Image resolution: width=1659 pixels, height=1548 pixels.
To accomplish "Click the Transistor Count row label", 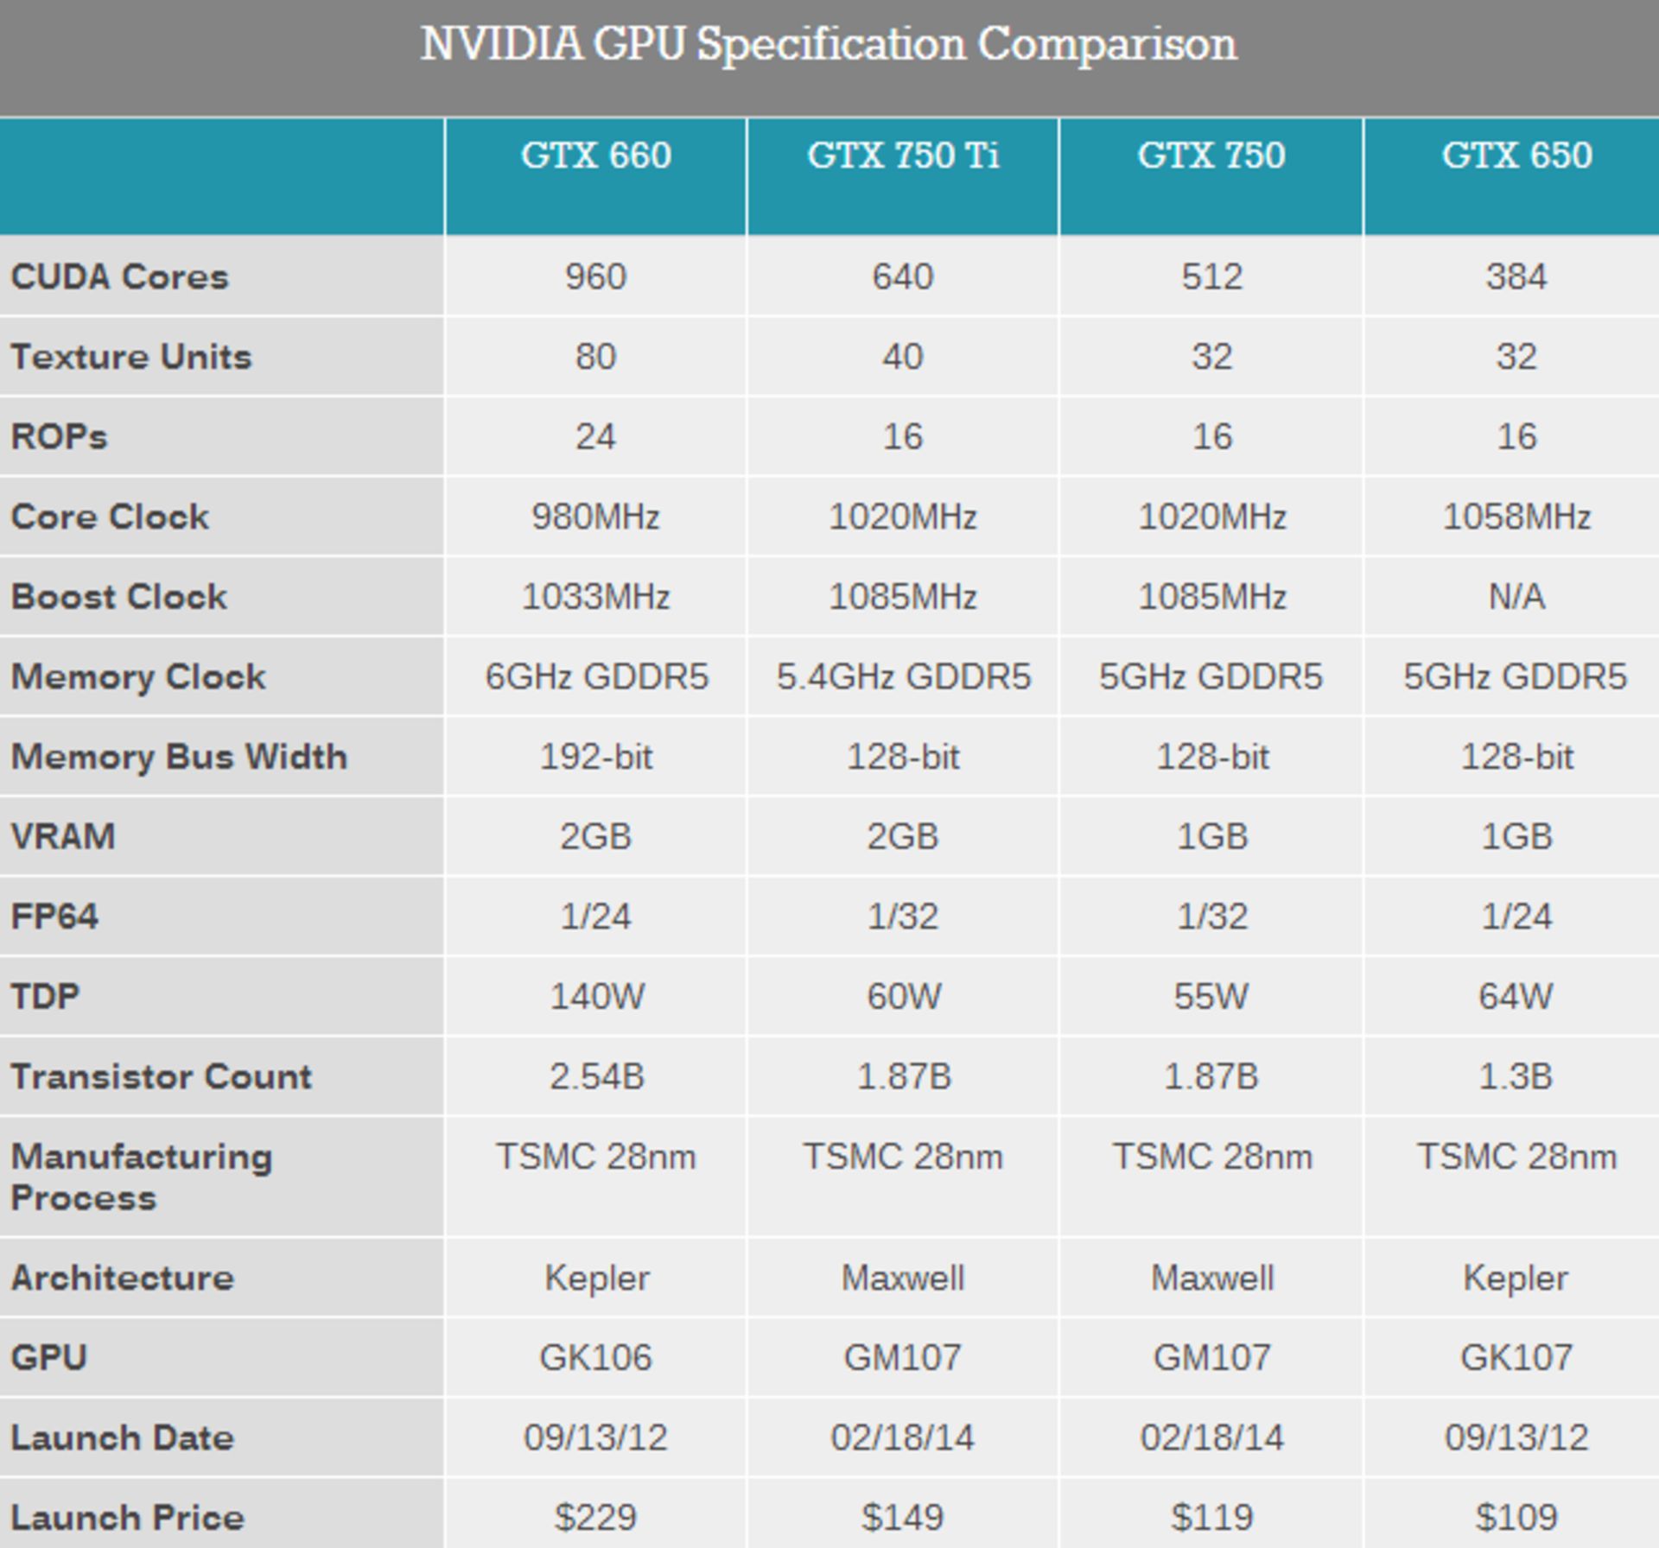I will [x=161, y=1076].
